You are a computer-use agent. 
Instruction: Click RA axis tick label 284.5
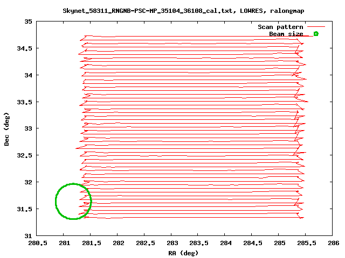coord(253,243)
